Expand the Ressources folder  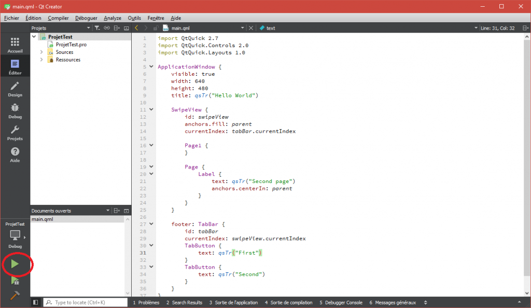(41, 60)
